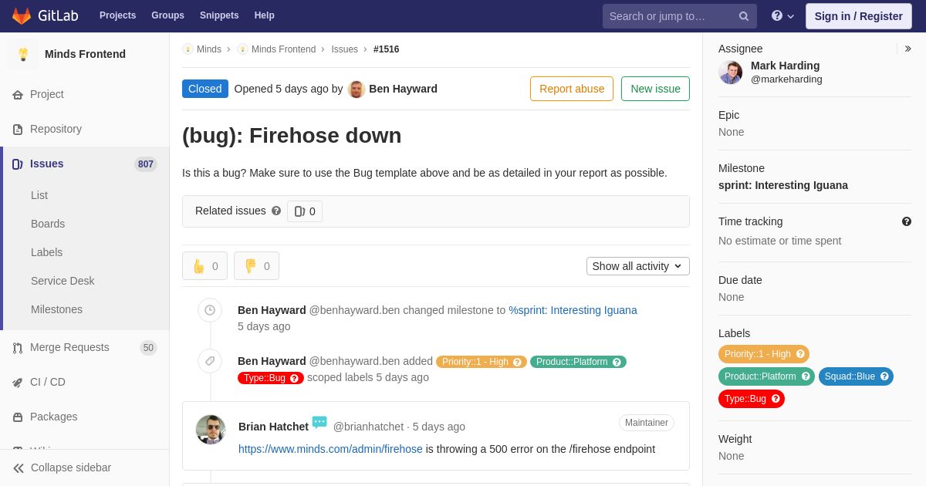
Task: Open the %sprint: Interesting Iguana milestone link
Action: [573, 310]
